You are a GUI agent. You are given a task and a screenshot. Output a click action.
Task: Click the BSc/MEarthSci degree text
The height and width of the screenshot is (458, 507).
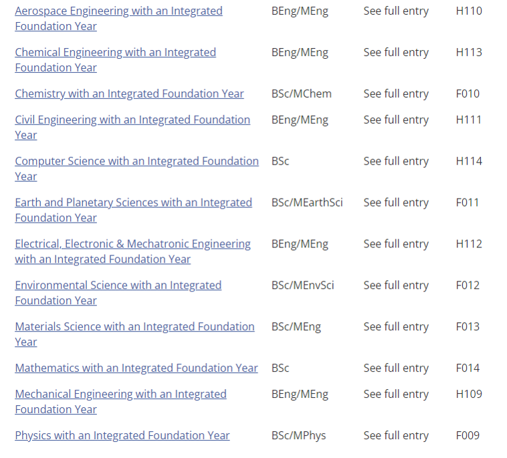[307, 203]
